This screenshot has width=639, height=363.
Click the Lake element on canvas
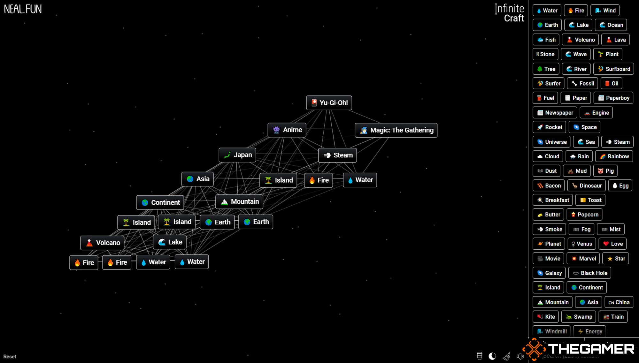pyautogui.click(x=170, y=242)
